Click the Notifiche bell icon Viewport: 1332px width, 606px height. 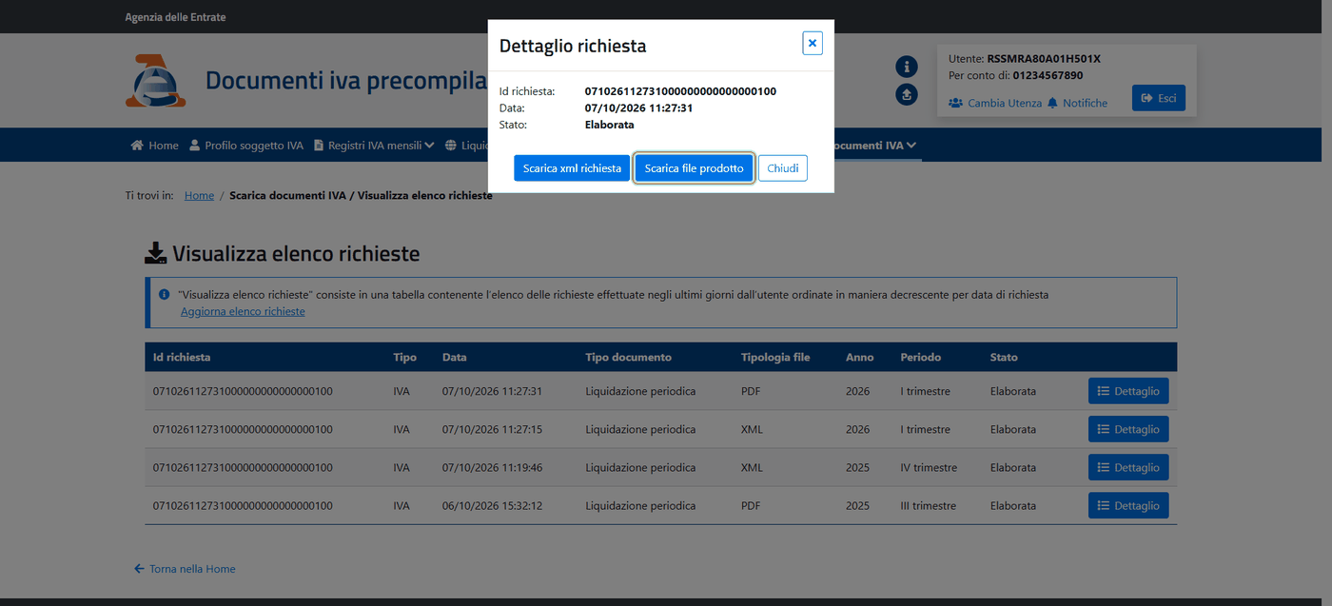pyautogui.click(x=1052, y=103)
